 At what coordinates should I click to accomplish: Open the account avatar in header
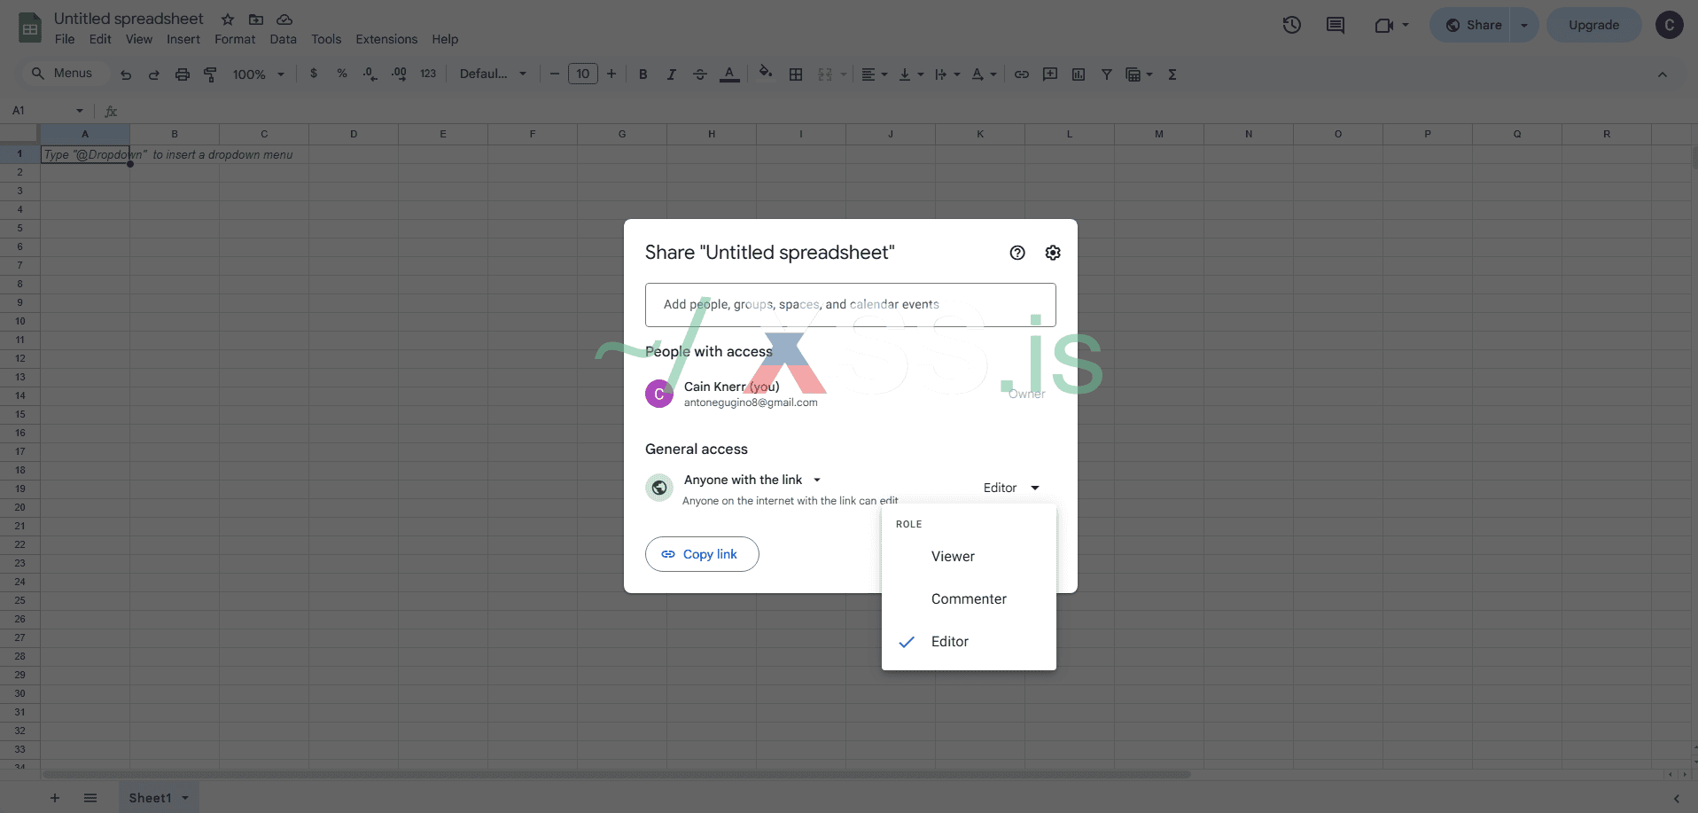[x=1670, y=25]
